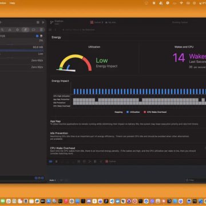Click the blue Utilization legend swatch
Viewport: 206px width, 206px height.
click(x=128, y=112)
